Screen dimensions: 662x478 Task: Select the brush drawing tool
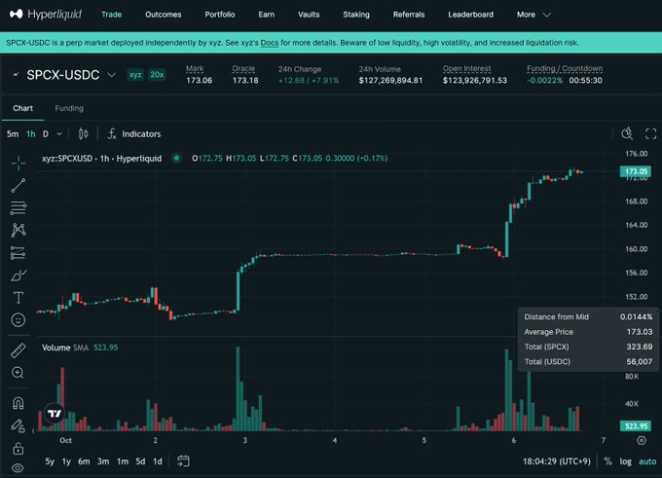tap(18, 276)
